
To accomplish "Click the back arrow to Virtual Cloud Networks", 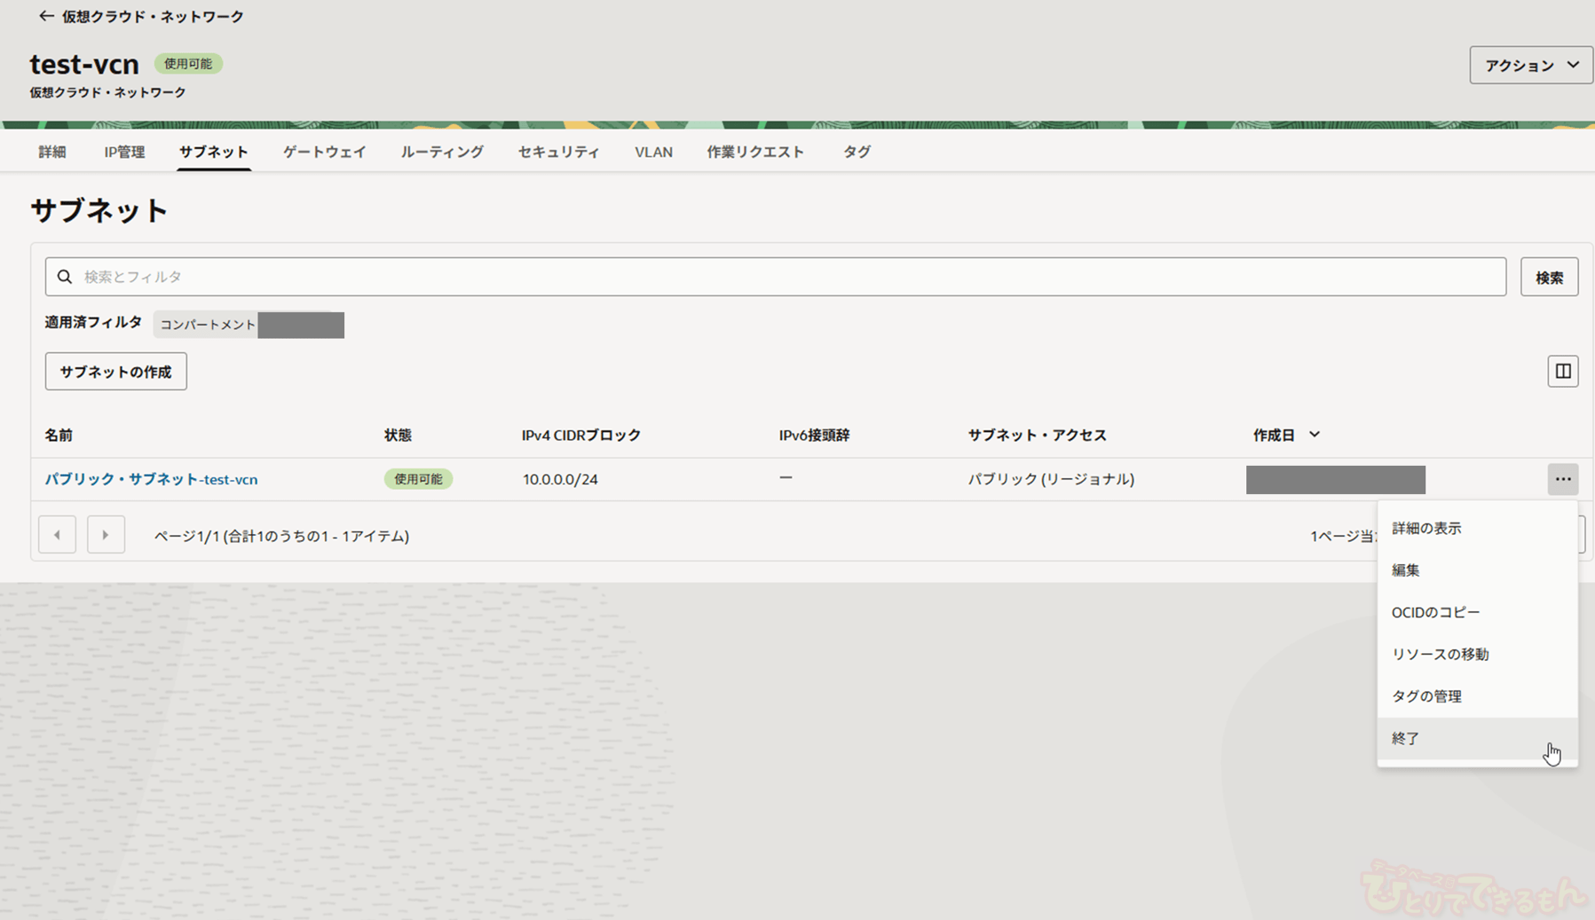I will (46, 16).
